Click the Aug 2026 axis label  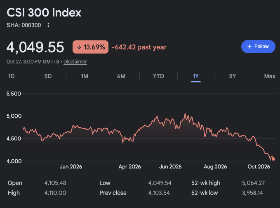pos(215,167)
